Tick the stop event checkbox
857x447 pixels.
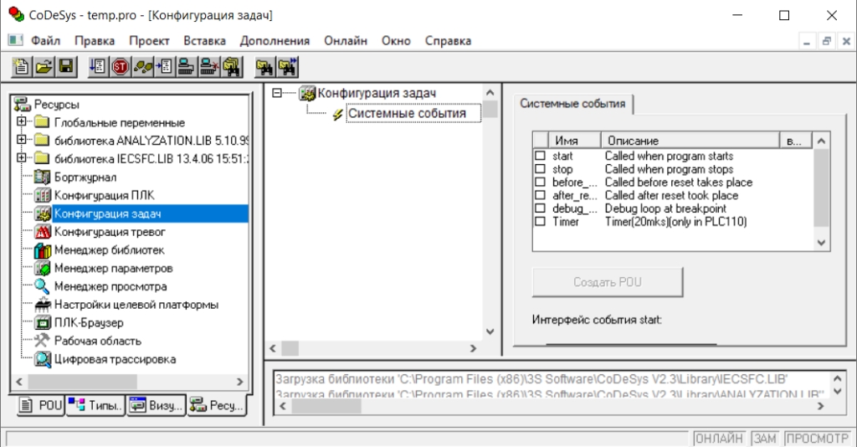pyautogui.click(x=540, y=169)
